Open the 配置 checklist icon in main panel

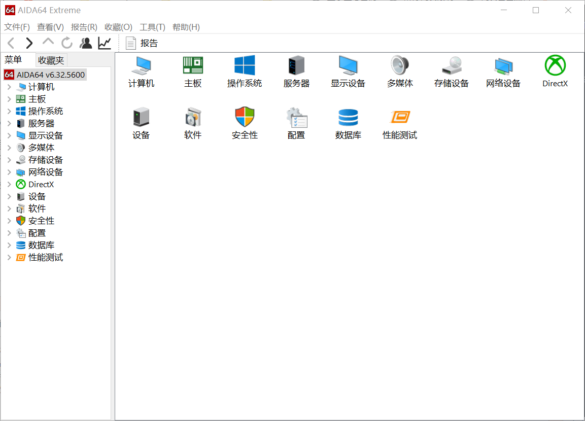tap(296, 118)
